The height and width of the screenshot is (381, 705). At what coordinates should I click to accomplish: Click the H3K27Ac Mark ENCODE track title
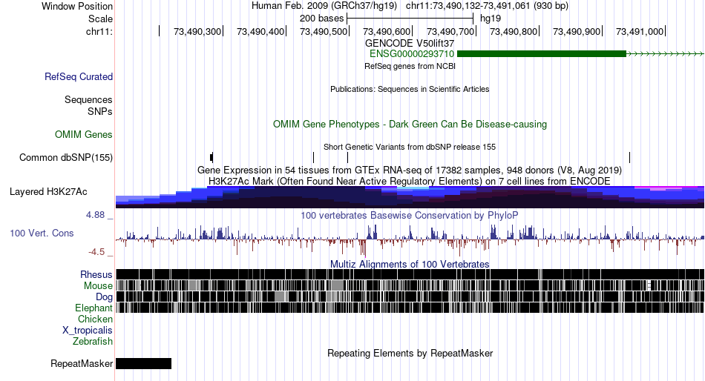point(410,181)
